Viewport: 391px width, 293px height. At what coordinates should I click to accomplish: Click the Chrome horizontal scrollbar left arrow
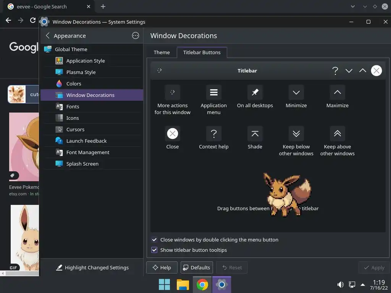click(3, 273)
